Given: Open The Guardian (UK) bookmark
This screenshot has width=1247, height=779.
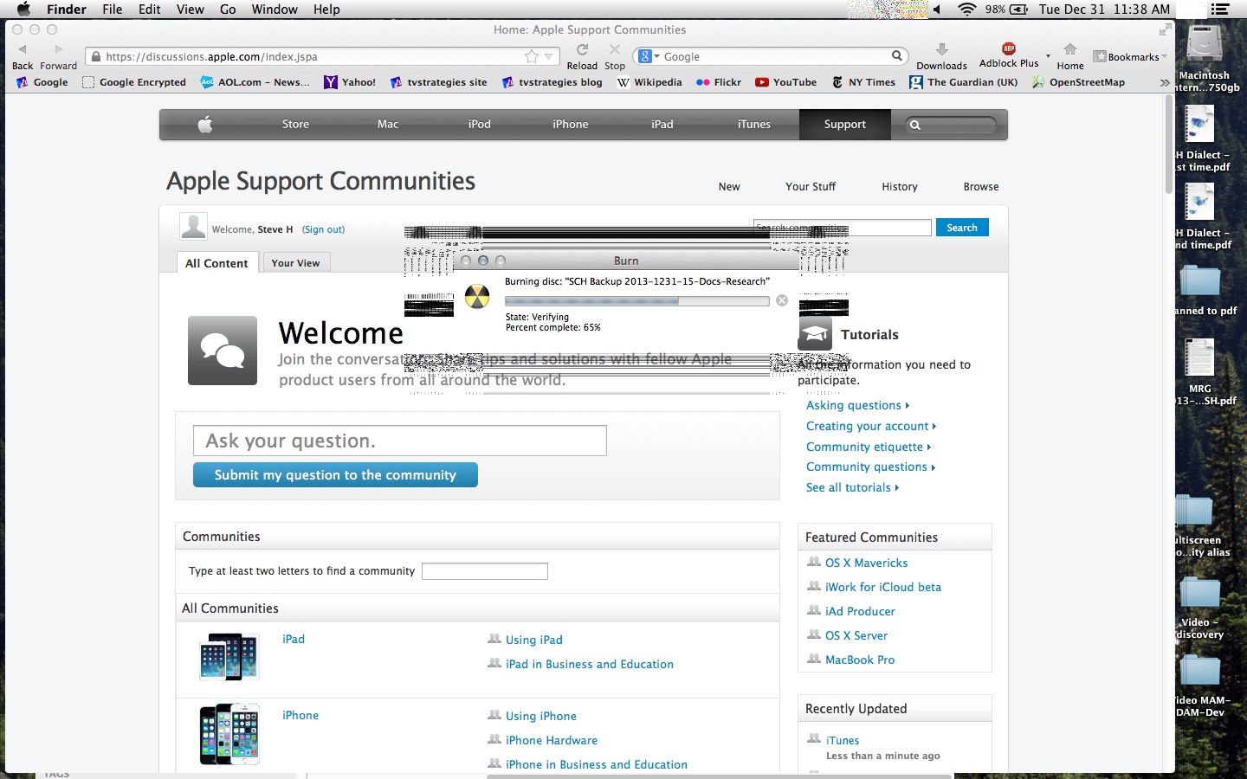Looking at the screenshot, I should click(964, 82).
